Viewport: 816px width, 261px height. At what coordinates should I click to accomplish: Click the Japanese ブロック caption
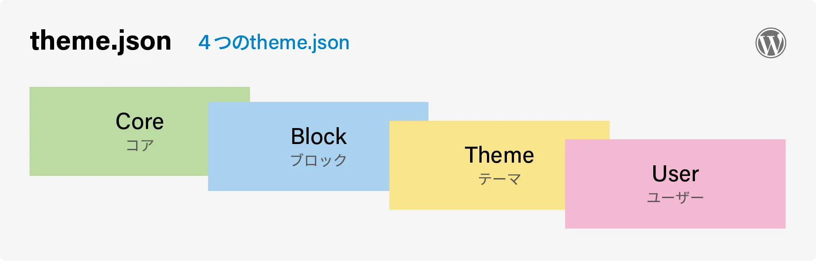pyautogui.click(x=318, y=160)
